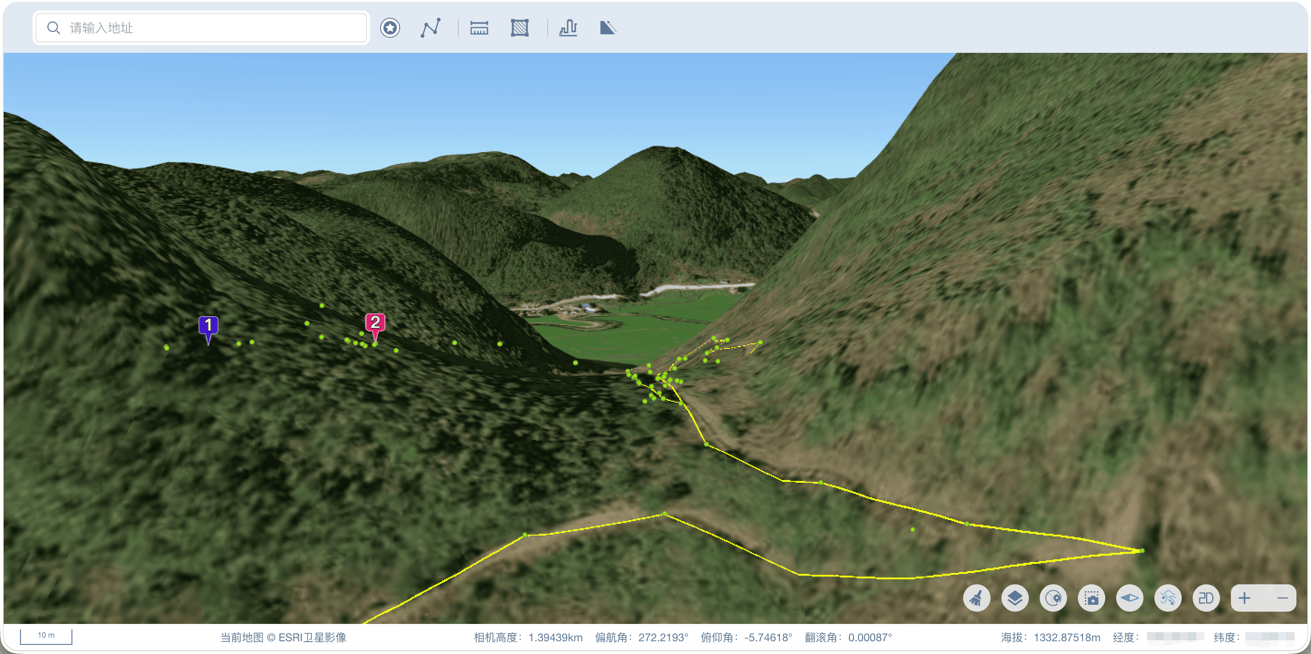This screenshot has height=654, width=1311.
Task: Select the pink marker numbered 2
Action: point(375,327)
